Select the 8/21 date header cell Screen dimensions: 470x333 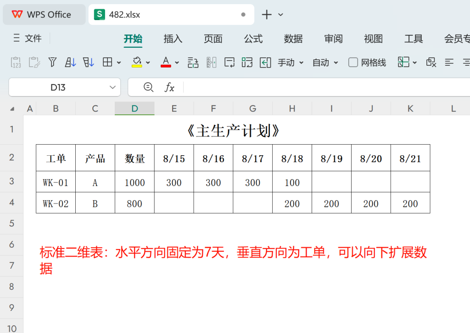[x=410, y=158]
